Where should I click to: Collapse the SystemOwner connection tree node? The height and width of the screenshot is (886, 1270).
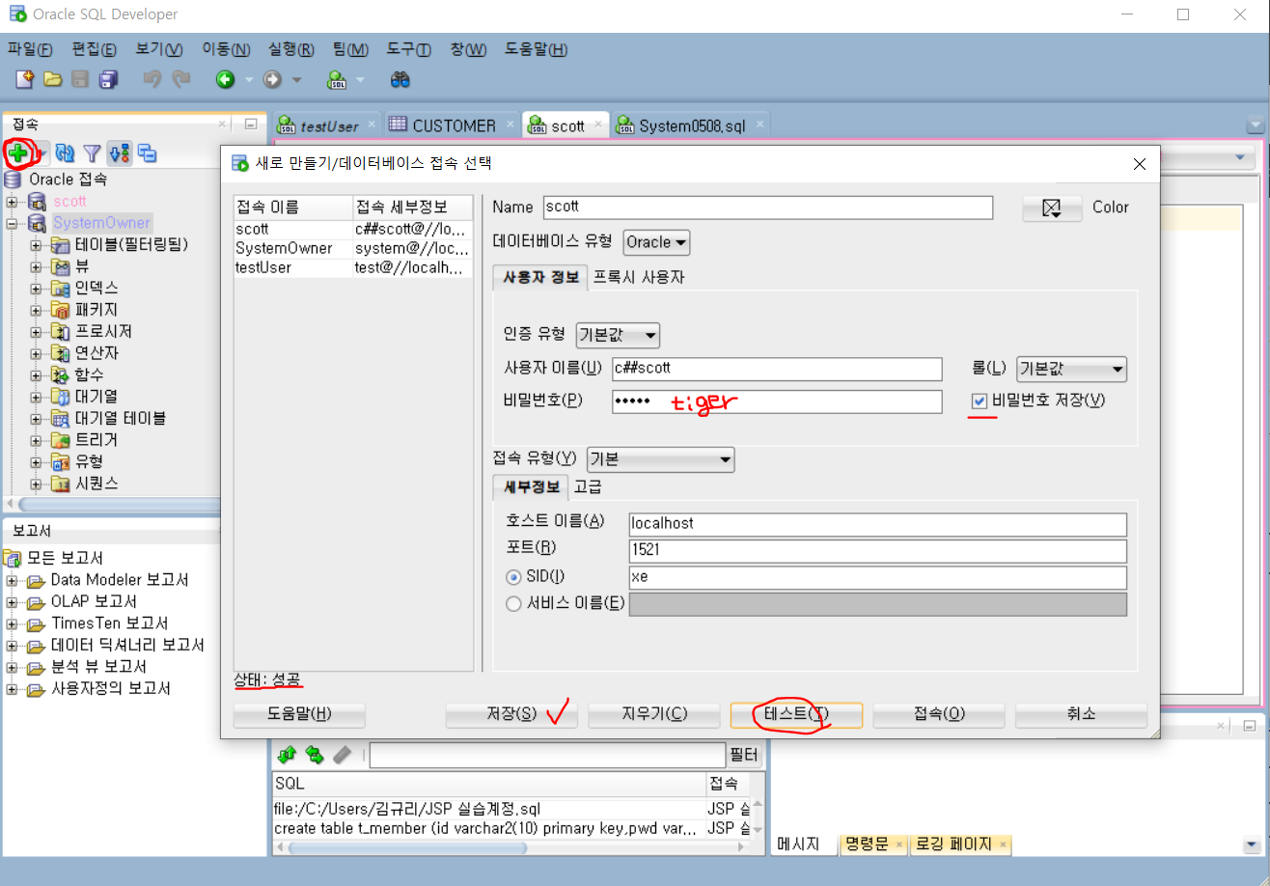tap(13, 223)
